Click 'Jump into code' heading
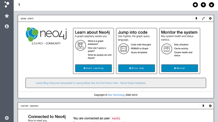218x122 pixels. click(x=133, y=32)
